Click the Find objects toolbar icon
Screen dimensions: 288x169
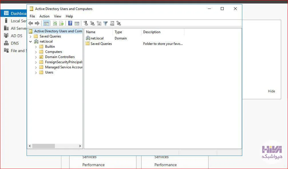point(112,23)
